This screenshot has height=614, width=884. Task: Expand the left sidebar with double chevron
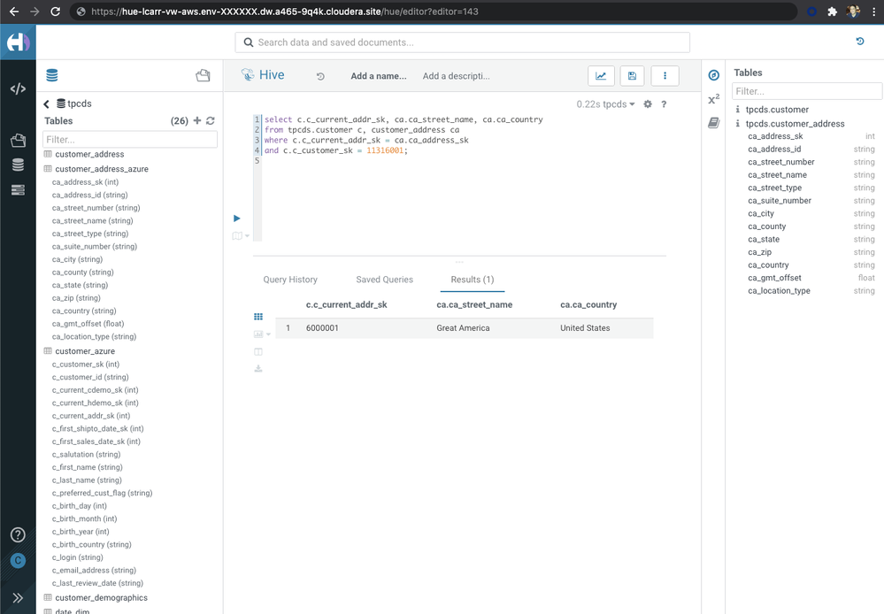[x=18, y=598]
